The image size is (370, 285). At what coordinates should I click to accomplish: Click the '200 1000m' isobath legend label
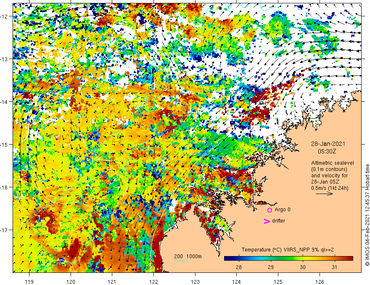[188, 256]
